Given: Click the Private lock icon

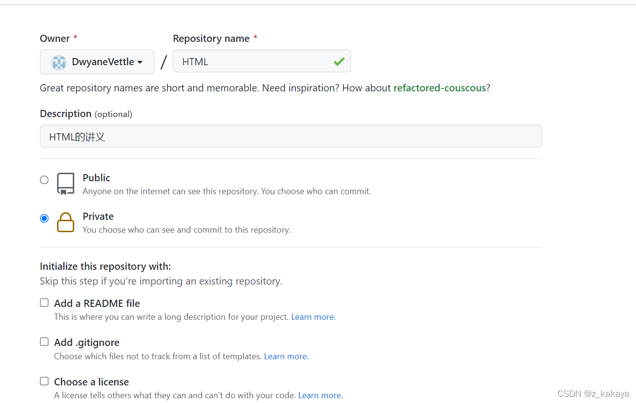Looking at the screenshot, I should (x=66, y=222).
